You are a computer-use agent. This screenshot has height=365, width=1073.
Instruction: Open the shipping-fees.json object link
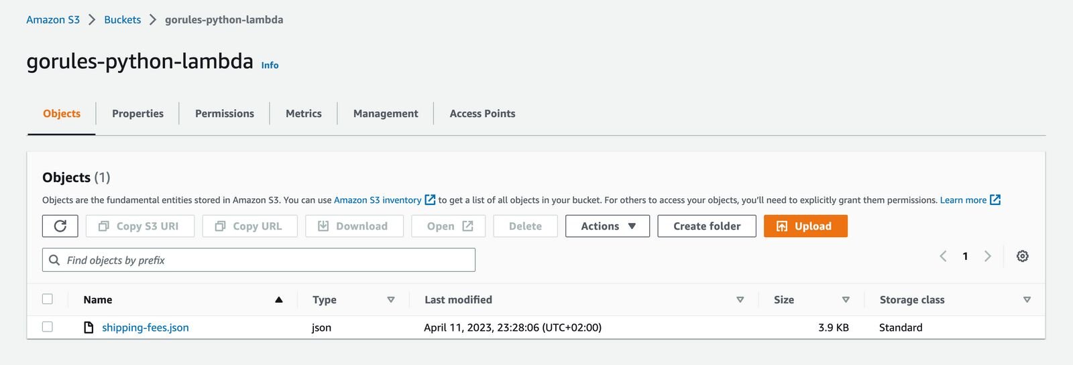pos(146,327)
